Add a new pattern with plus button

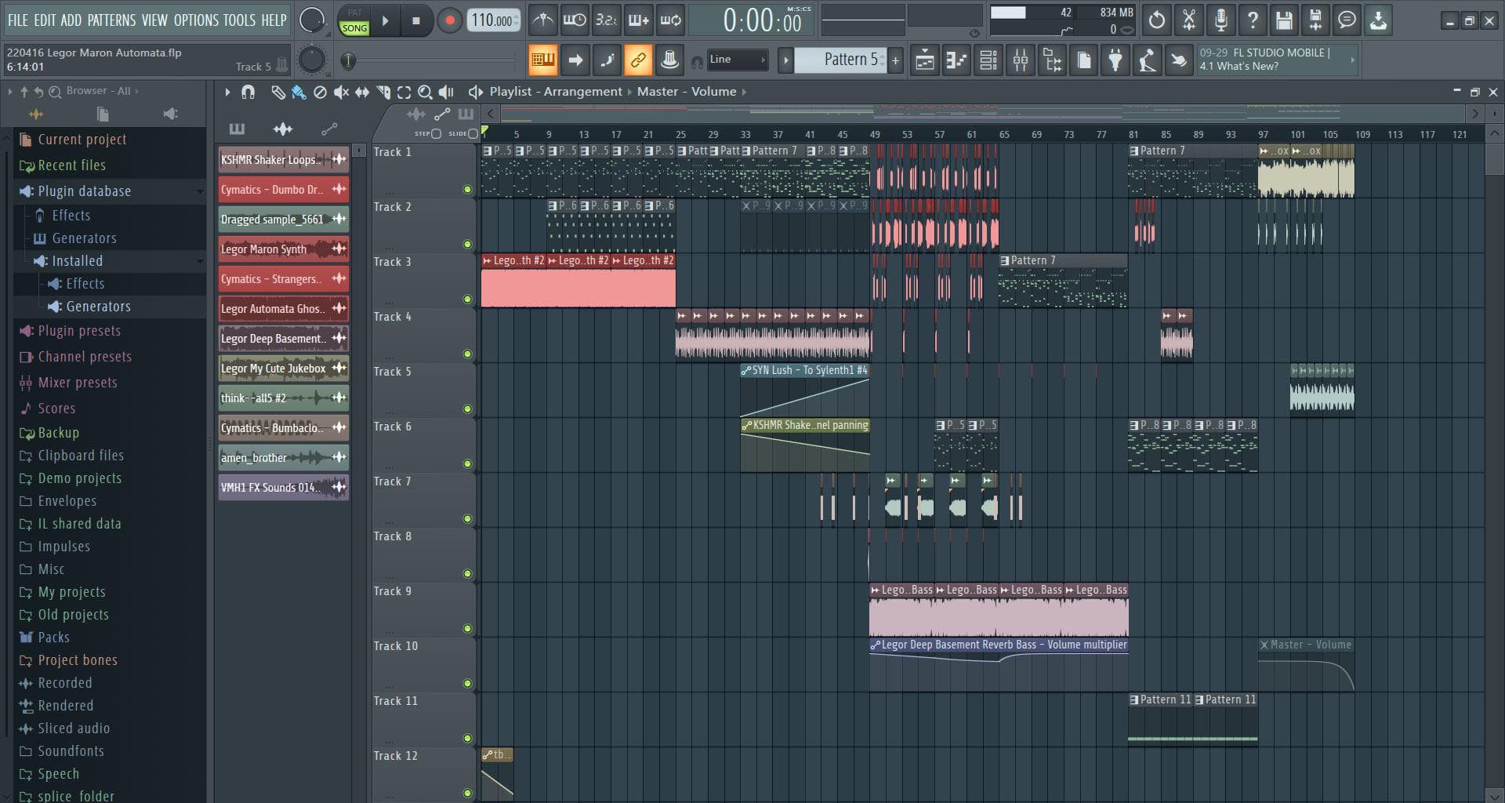pyautogui.click(x=895, y=60)
